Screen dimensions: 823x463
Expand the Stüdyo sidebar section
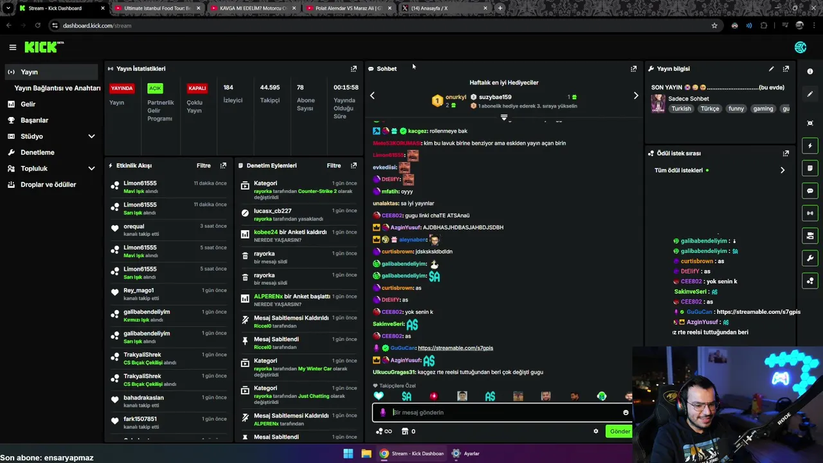coord(91,136)
